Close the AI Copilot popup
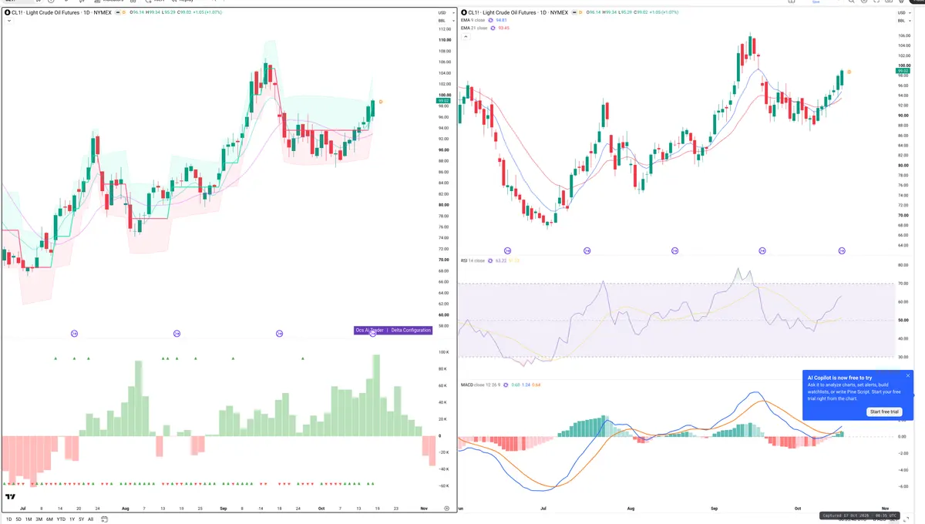This screenshot has width=925, height=524. point(908,376)
